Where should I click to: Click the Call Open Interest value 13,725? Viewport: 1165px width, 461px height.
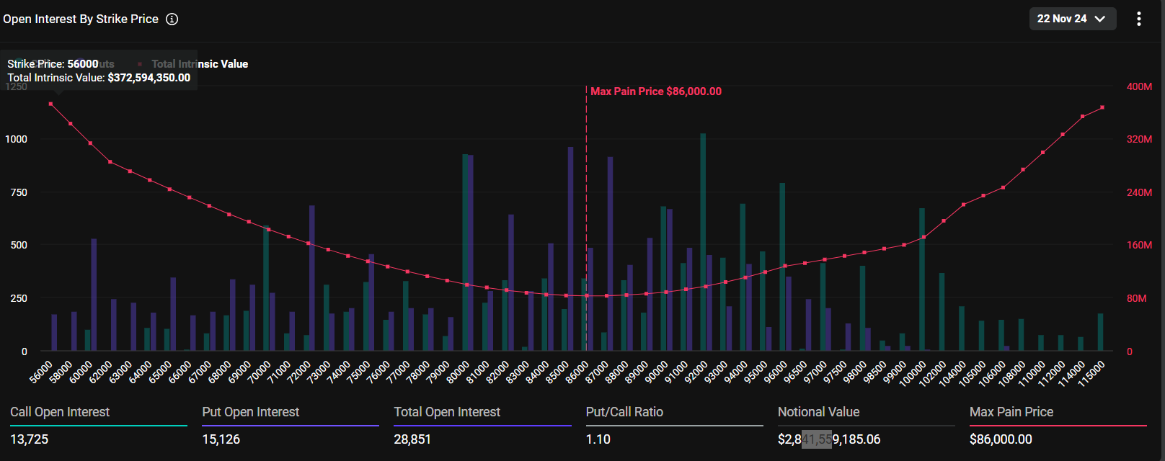[x=30, y=439]
